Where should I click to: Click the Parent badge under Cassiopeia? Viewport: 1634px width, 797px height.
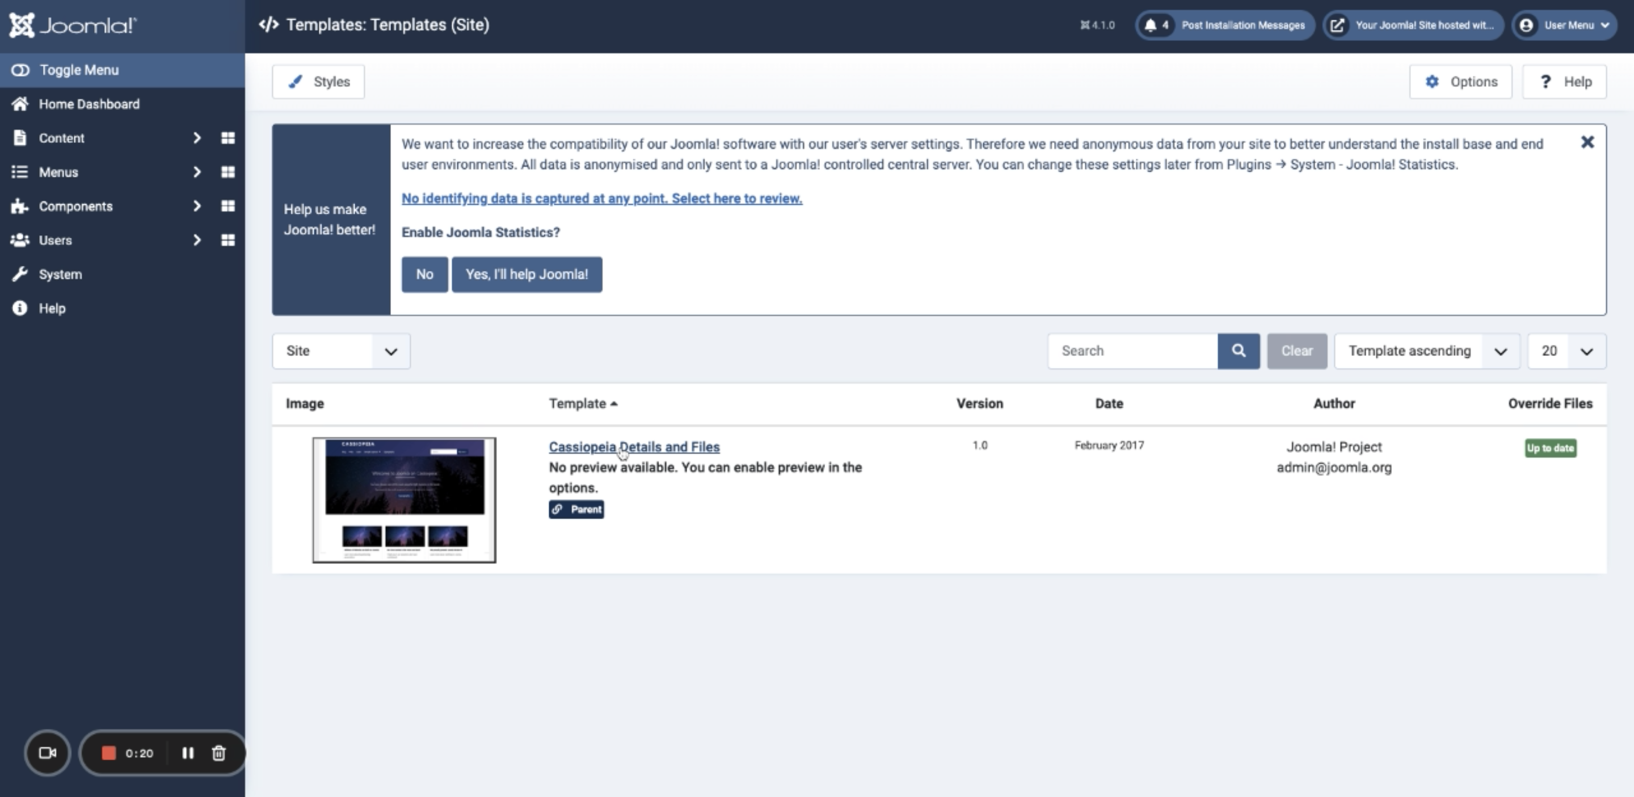pos(576,510)
